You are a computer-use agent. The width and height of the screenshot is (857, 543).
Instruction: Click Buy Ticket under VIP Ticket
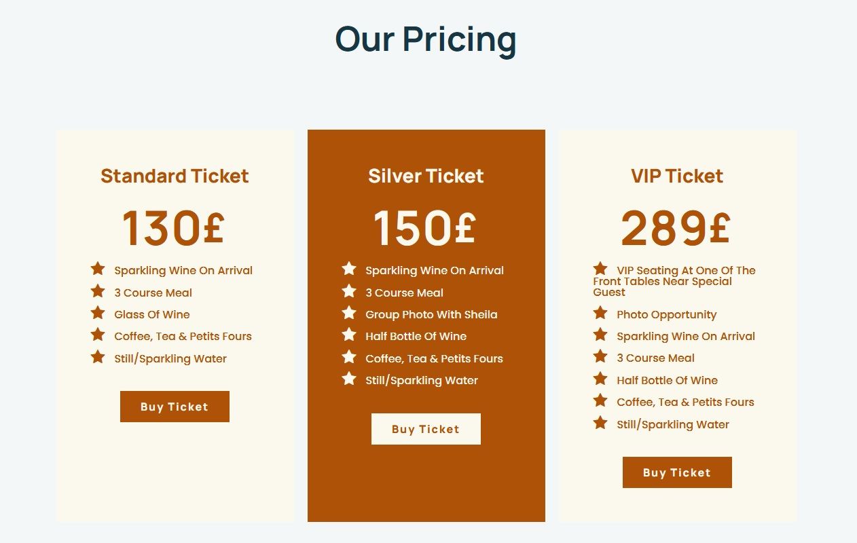(x=676, y=472)
